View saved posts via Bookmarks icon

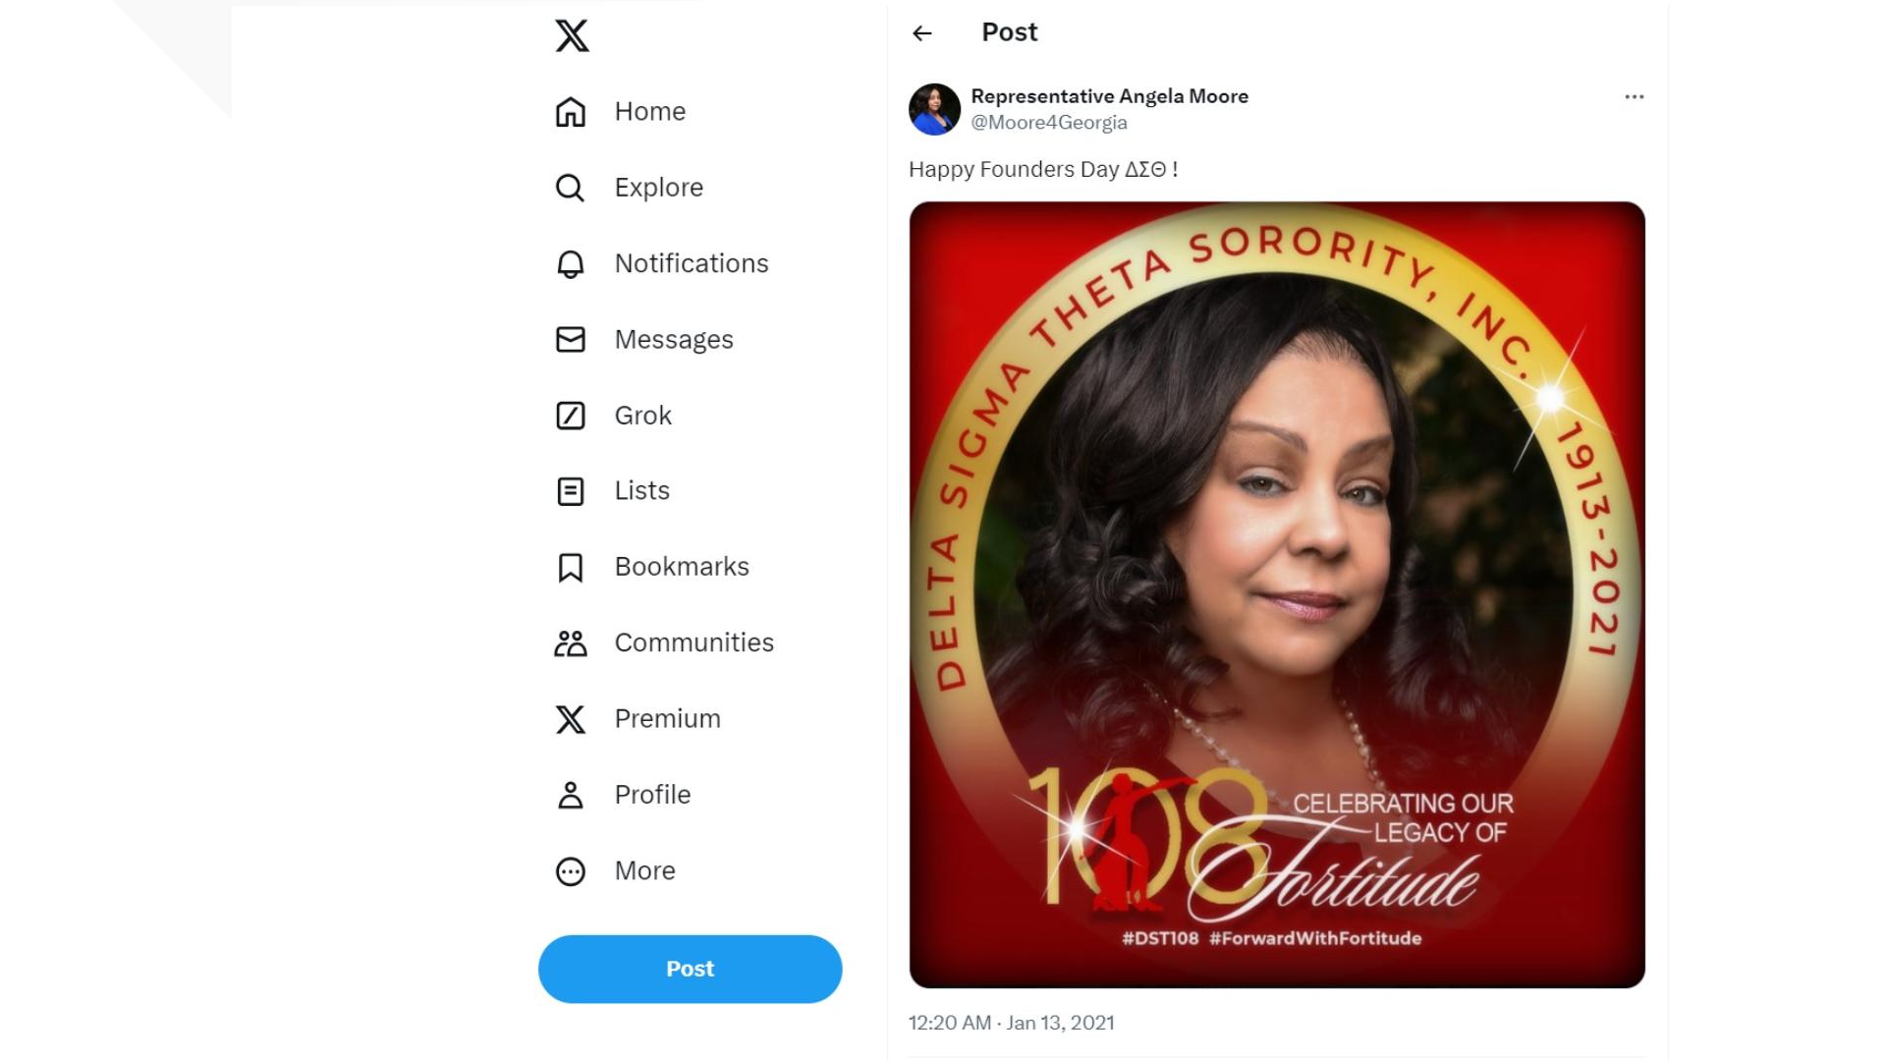pos(571,566)
